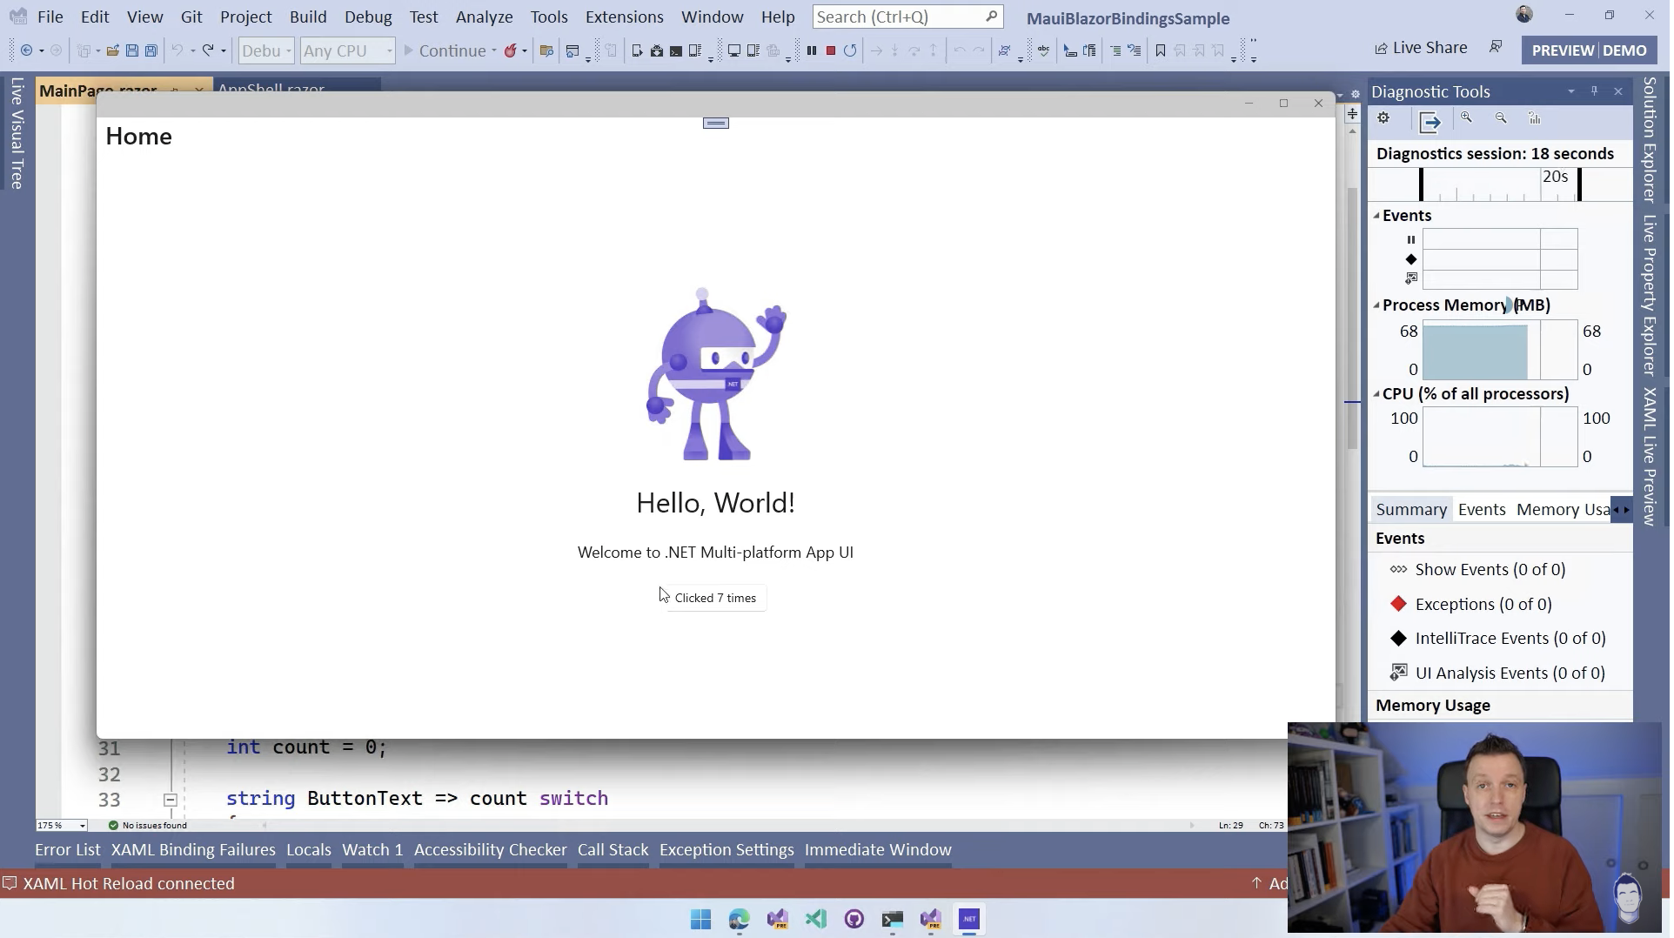The width and height of the screenshot is (1674, 938).
Task: Open the Any CPU platform dropdown
Action: click(347, 50)
